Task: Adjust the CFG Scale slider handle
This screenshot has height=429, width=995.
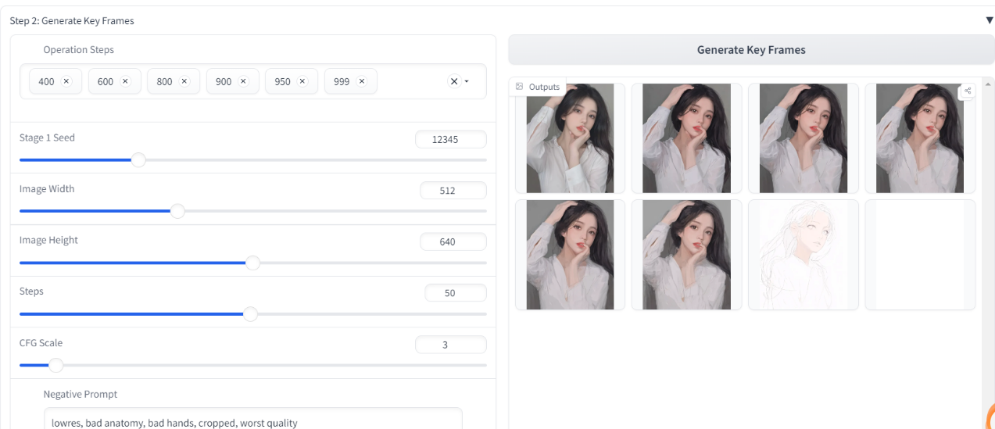Action: [x=55, y=365]
